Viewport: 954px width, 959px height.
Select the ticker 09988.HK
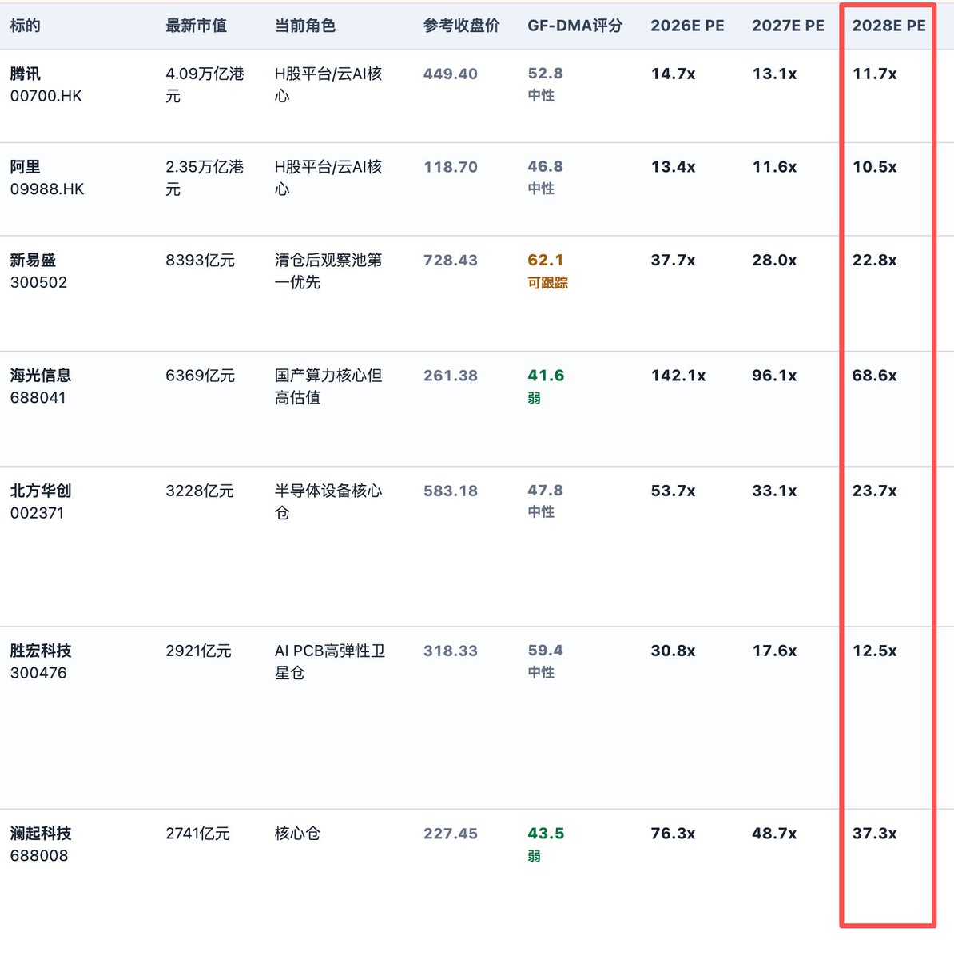pyautogui.click(x=46, y=189)
